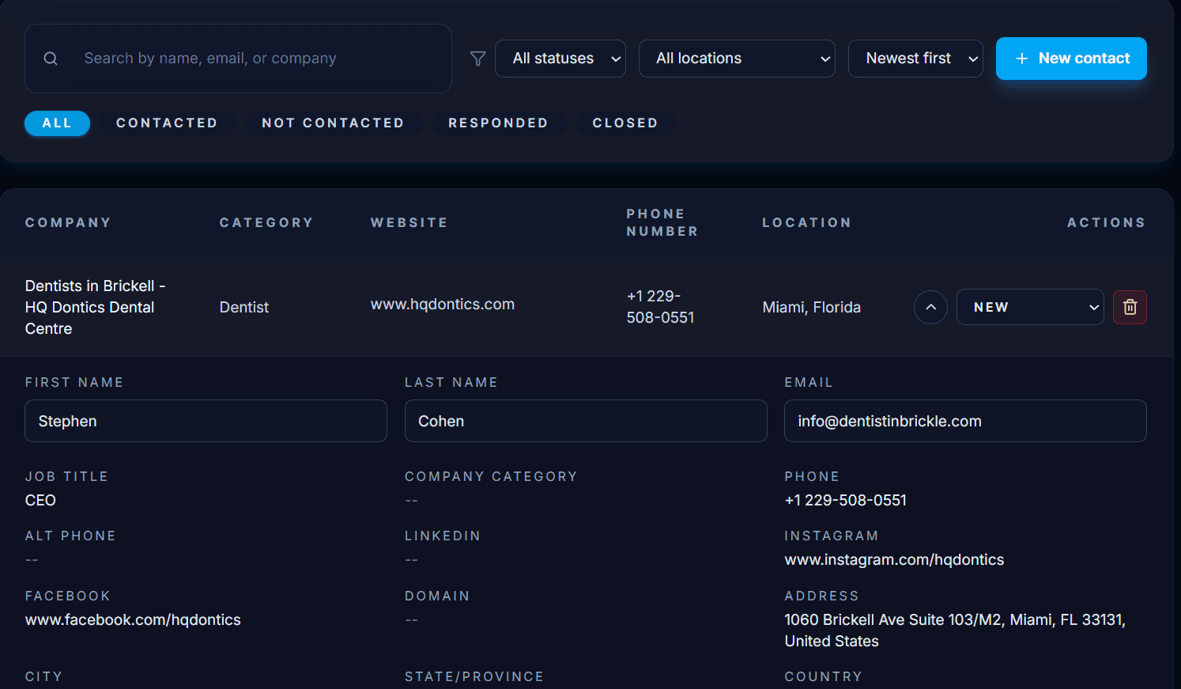Edit the First Name field containing Stephen
The image size is (1181, 689).
point(206,421)
